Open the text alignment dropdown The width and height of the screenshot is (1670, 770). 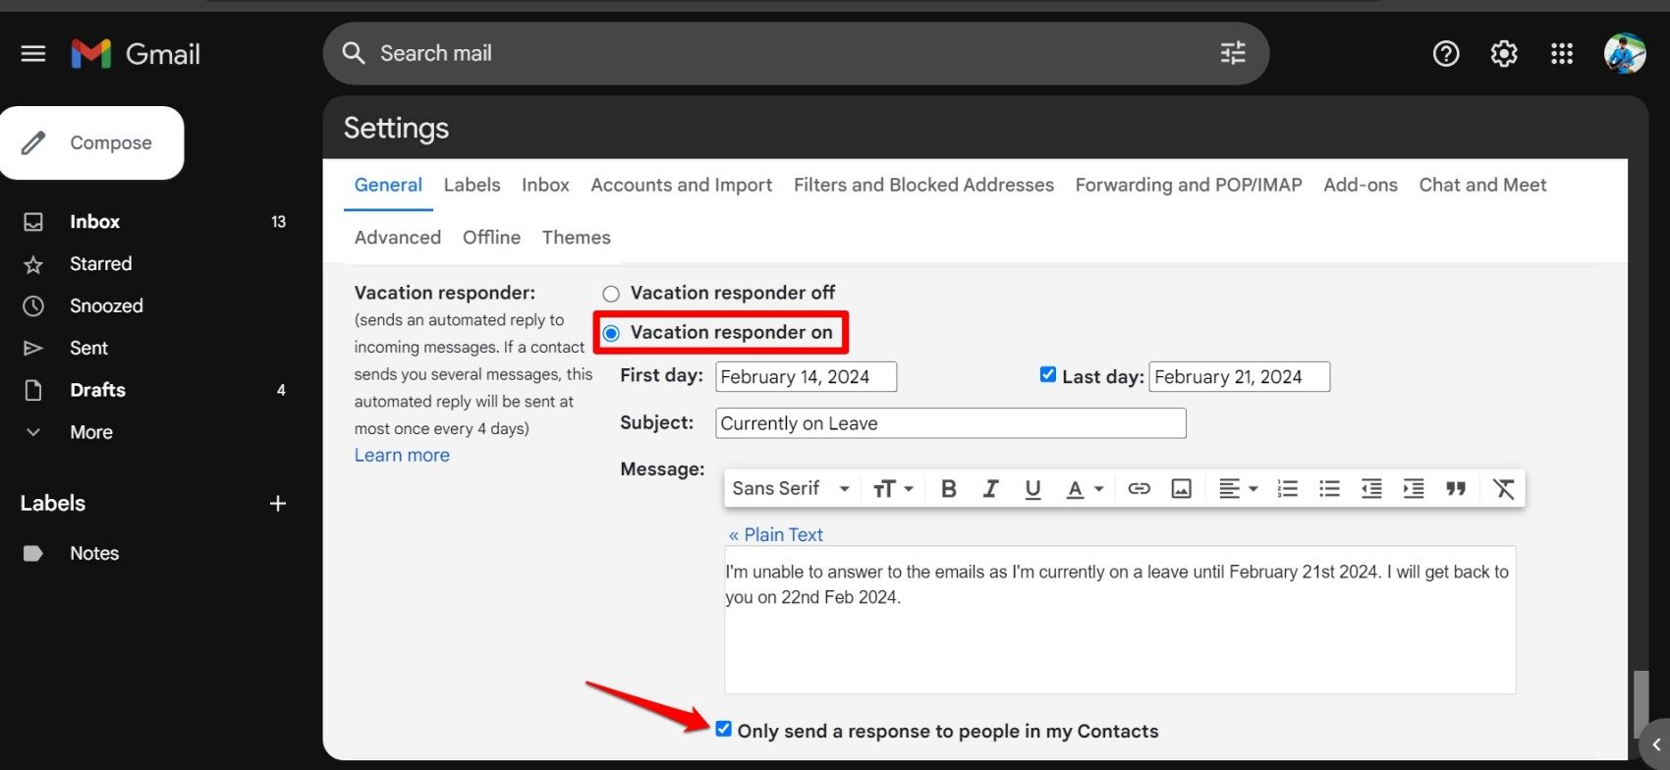tap(1238, 489)
